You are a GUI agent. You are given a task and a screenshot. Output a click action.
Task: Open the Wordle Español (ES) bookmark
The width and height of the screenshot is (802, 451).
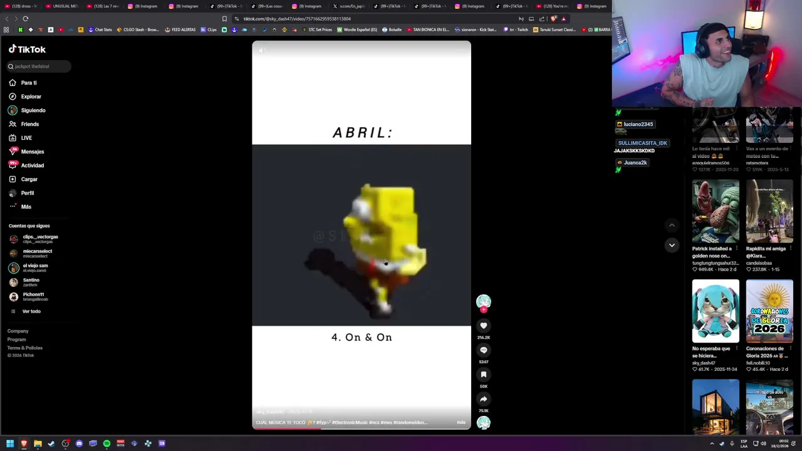coord(357,29)
